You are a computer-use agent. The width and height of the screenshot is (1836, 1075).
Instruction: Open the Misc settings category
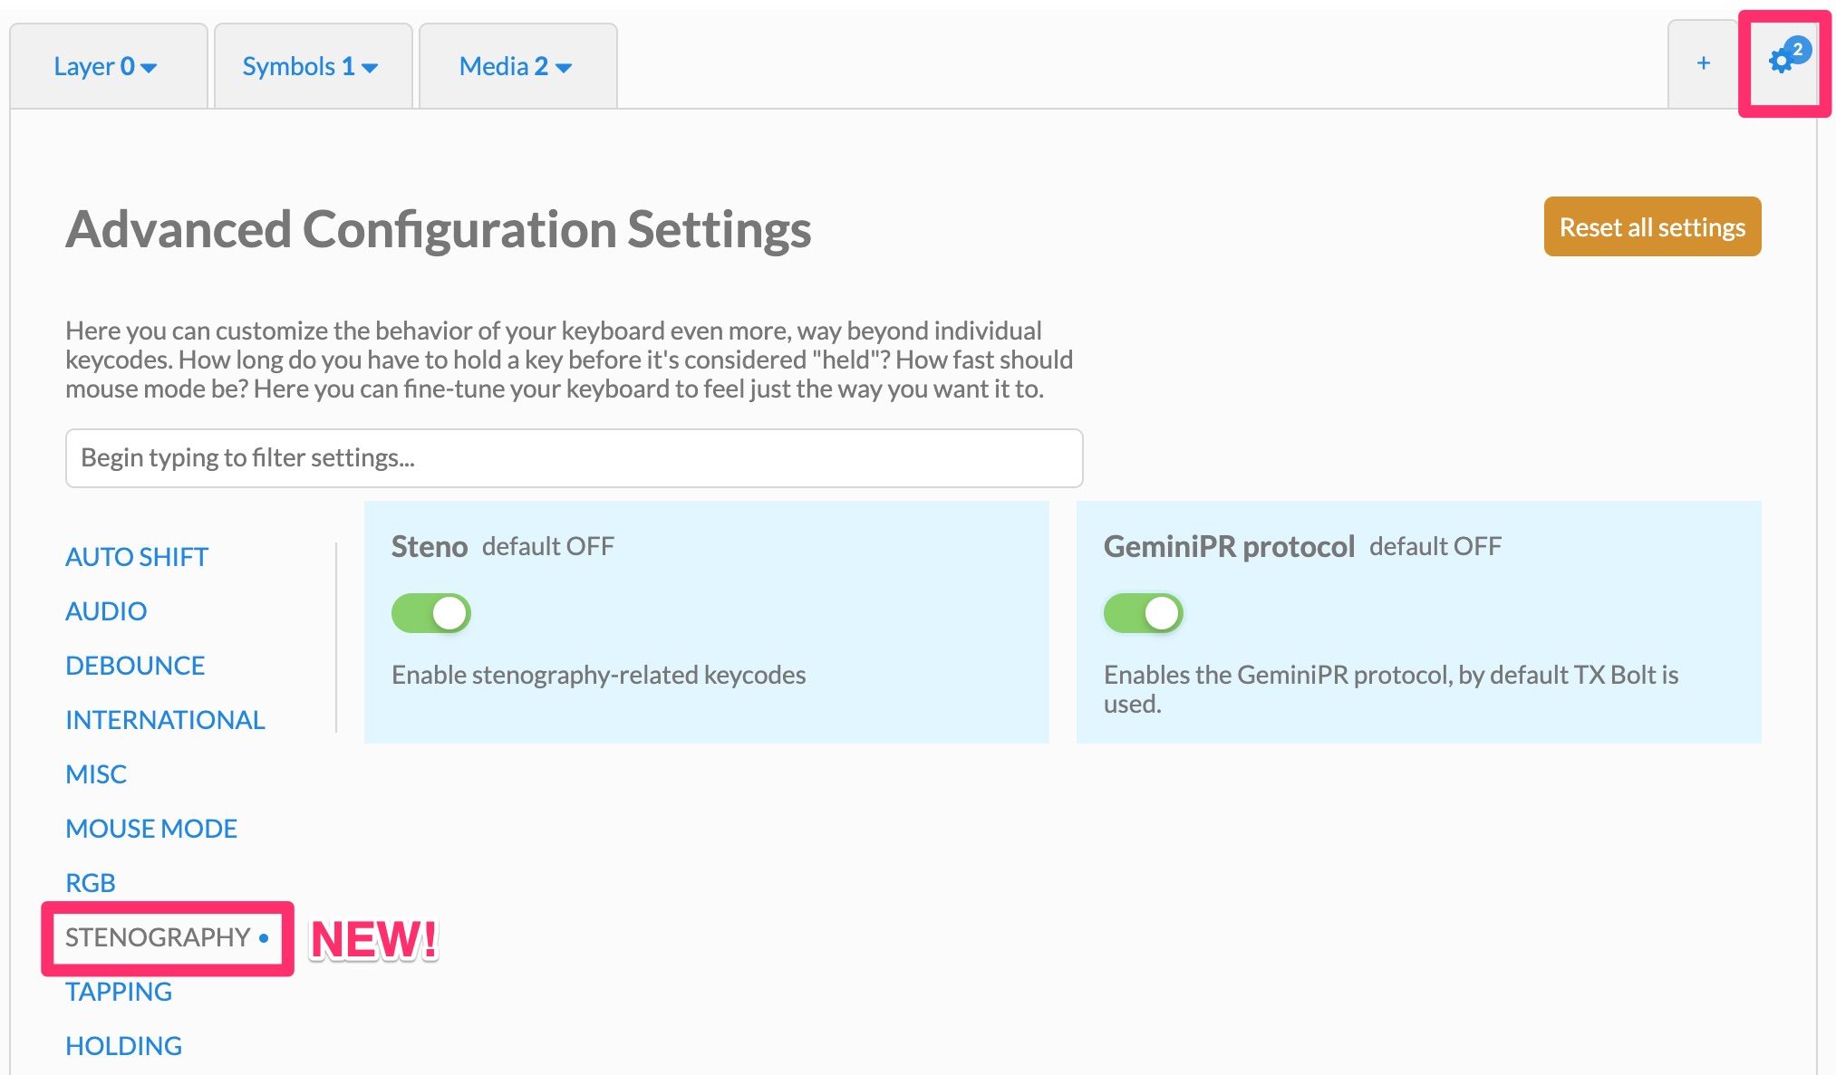click(x=96, y=774)
